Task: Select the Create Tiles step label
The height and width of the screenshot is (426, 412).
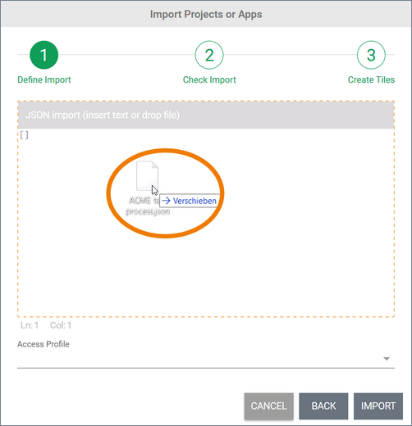Action: pyautogui.click(x=371, y=79)
